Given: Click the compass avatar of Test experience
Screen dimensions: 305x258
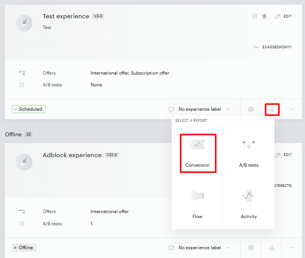Looking at the screenshot, I should click(x=24, y=23).
